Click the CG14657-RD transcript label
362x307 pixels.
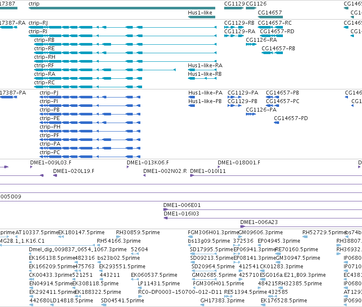277,32
